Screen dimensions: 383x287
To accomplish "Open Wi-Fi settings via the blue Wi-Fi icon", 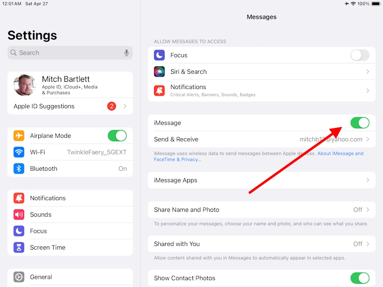I will tap(19, 153).
